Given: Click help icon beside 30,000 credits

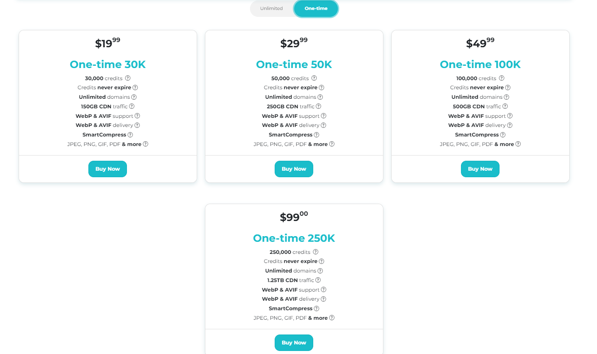Looking at the screenshot, I should (x=128, y=78).
